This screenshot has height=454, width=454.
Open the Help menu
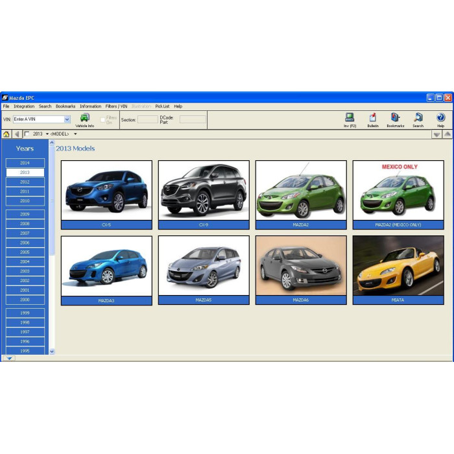(x=178, y=106)
